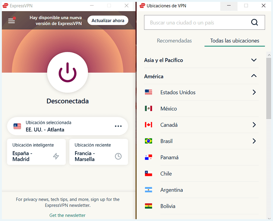Expand the Estados Unidos city list arrow
273x221 pixels.
tap(254, 92)
